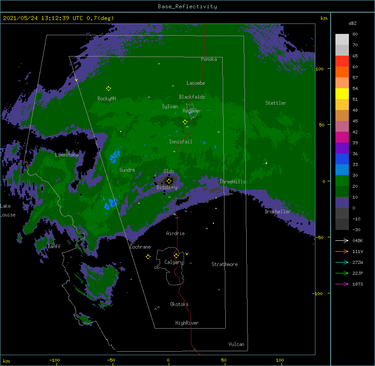Click the RedDeer city label
375x366 pixels.
(x=192, y=111)
